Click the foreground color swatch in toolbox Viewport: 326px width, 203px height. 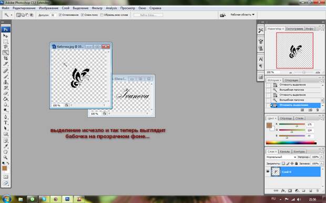5,168
